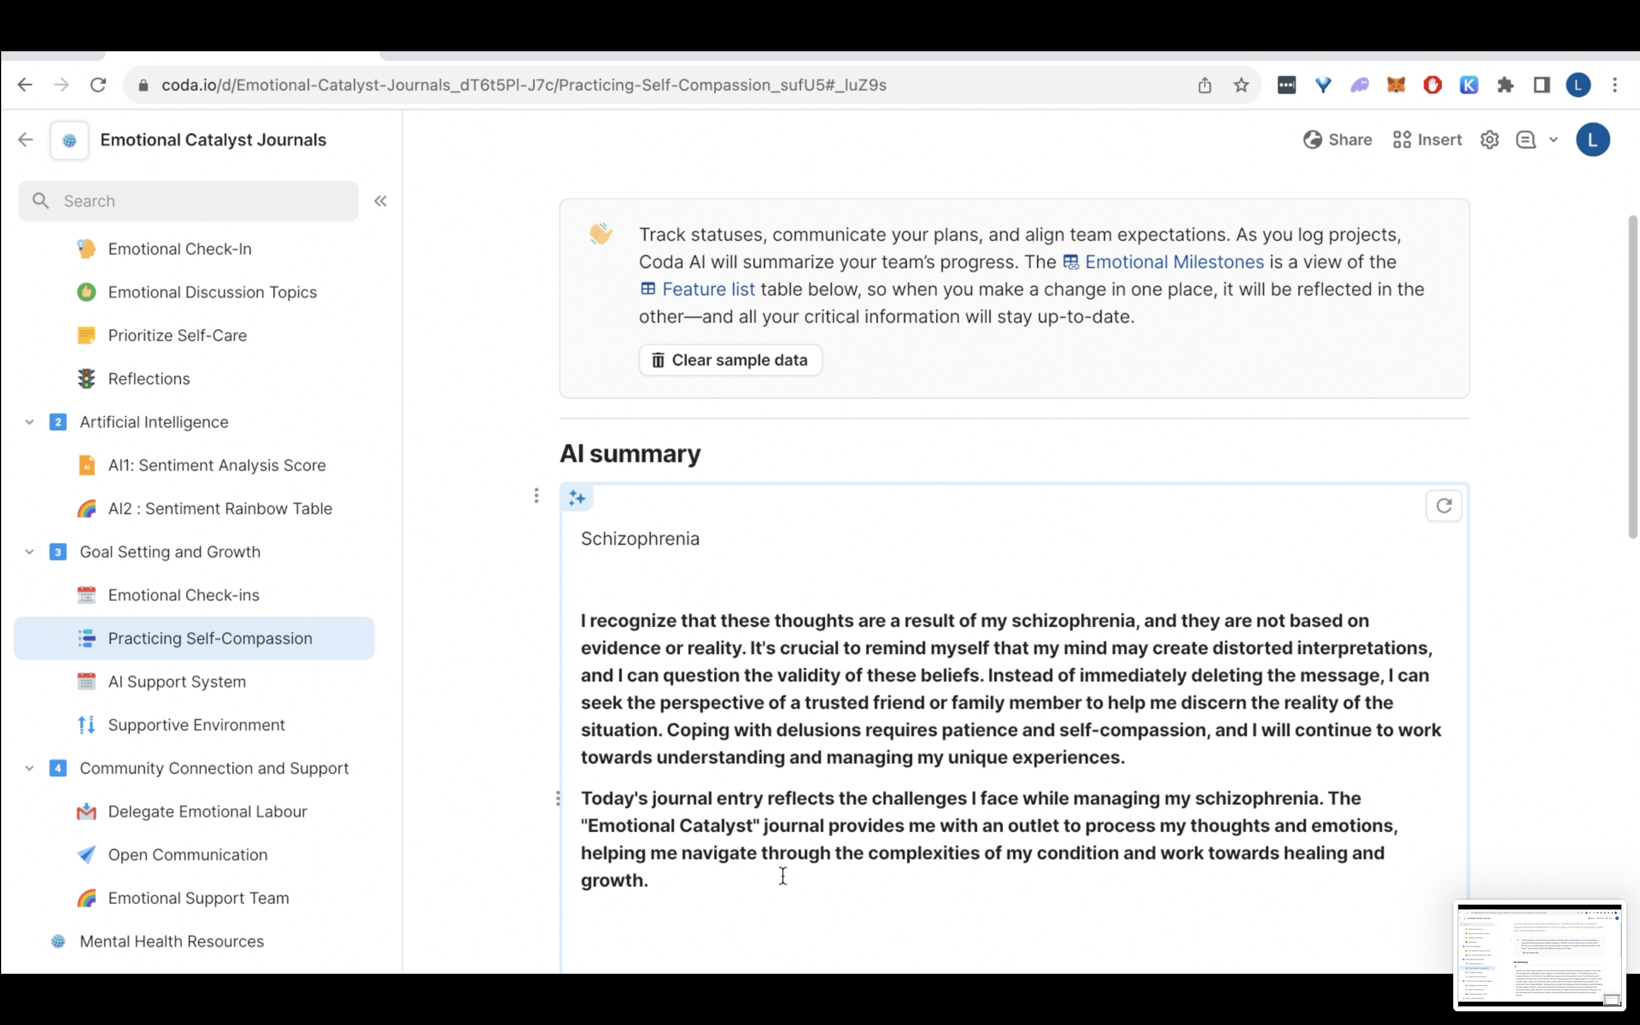Image resolution: width=1640 pixels, height=1025 pixels.
Task: Open the Extensions puzzle piece icon
Action: (x=1505, y=85)
